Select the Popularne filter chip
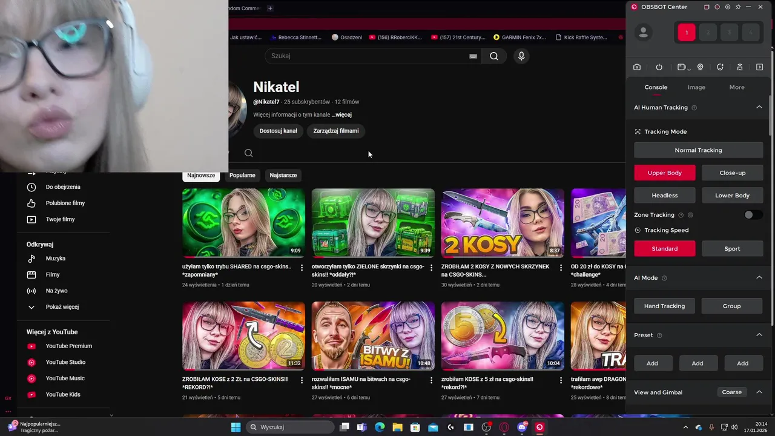This screenshot has width=775, height=436. 242,175
